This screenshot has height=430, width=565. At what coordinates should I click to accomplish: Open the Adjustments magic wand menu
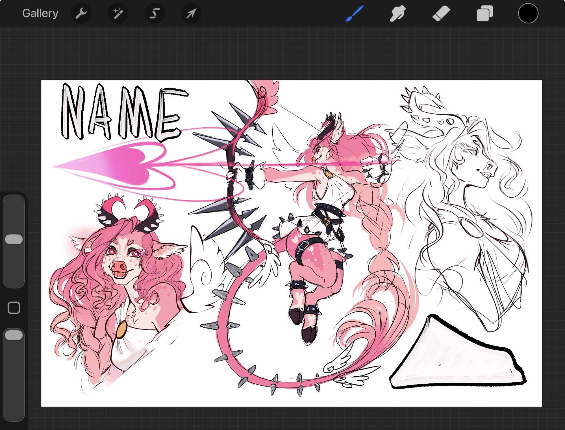pyautogui.click(x=118, y=13)
